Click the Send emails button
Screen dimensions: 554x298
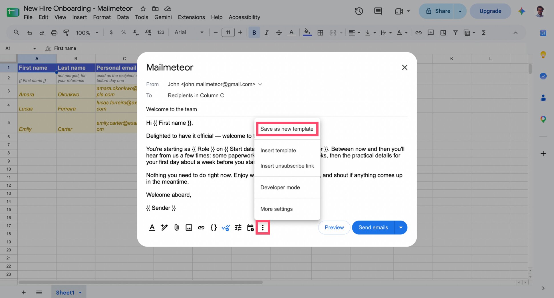click(x=373, y=227)
